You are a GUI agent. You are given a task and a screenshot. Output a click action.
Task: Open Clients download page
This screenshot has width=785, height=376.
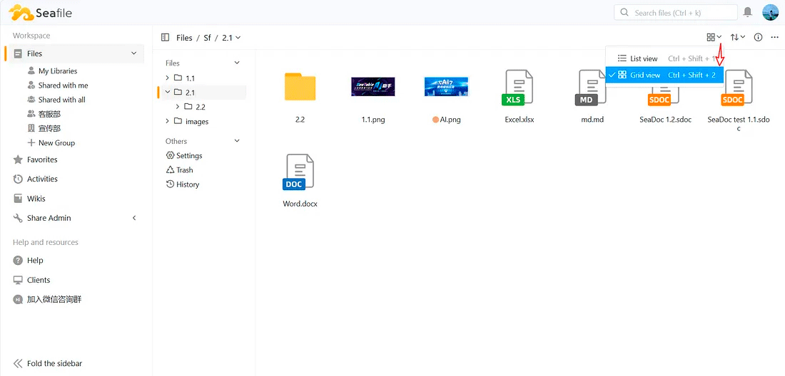pyautogui.click(x=38, y=280)
